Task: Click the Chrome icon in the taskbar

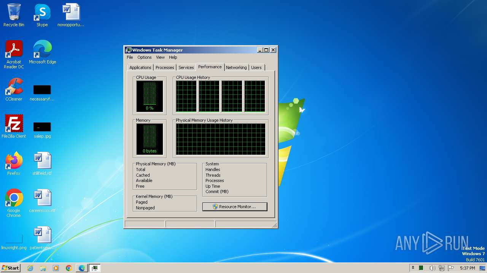Action: click(69, 268)
